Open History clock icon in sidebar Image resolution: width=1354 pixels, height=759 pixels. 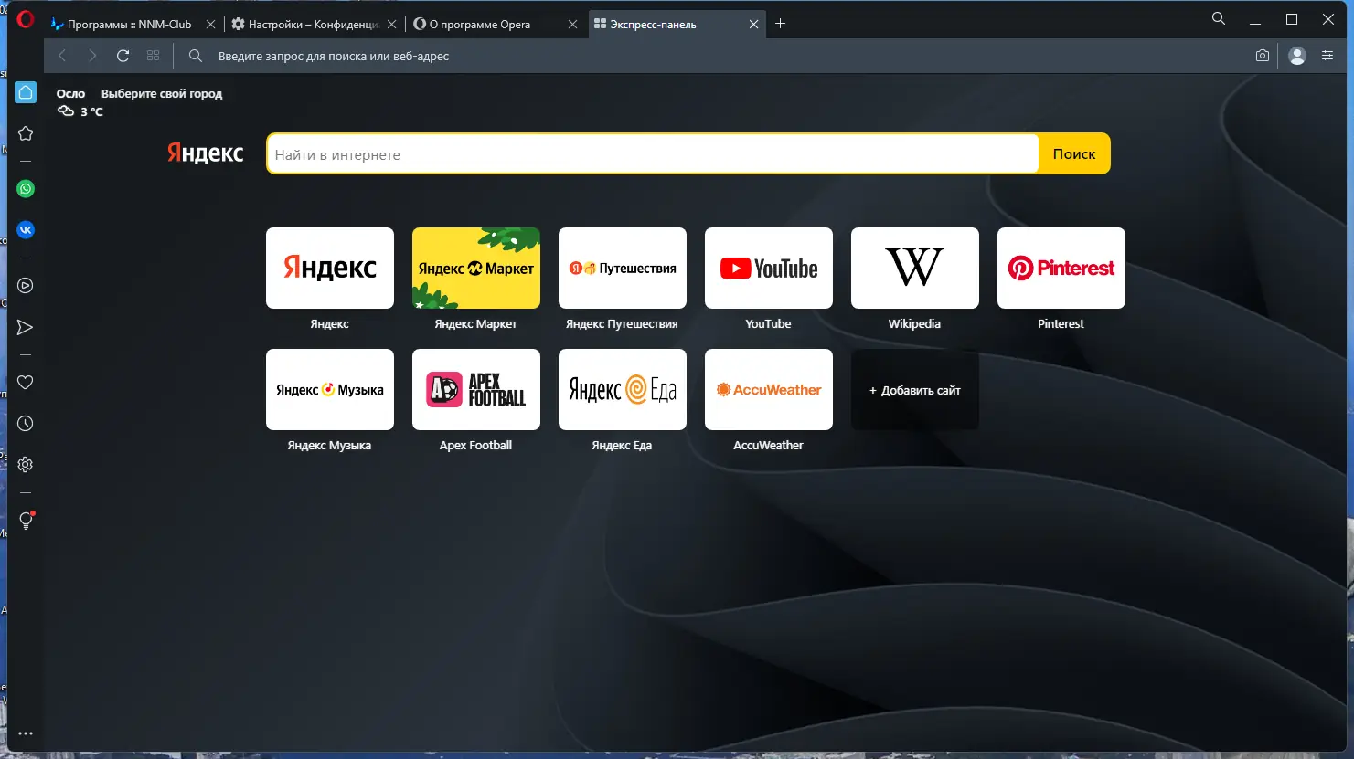(x=26, y=424)
